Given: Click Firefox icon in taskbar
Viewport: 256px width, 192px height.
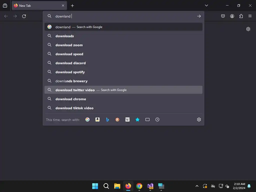Looking at the screenshot, I should 128,186.
